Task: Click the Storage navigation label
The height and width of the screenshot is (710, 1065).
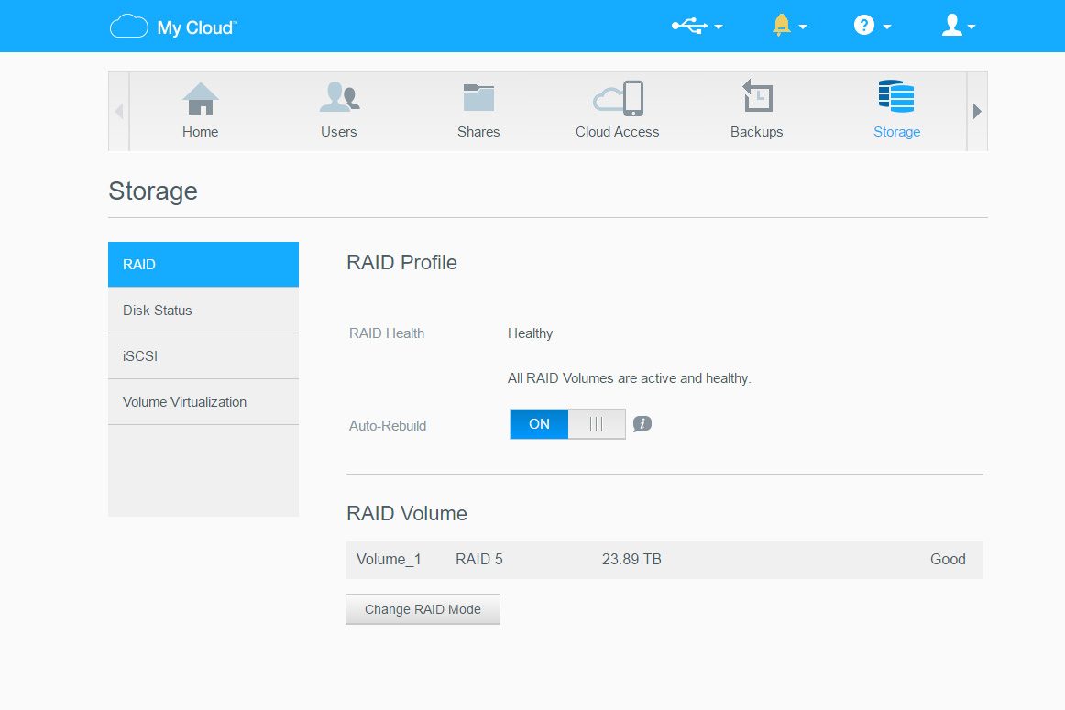Action: 896,132
